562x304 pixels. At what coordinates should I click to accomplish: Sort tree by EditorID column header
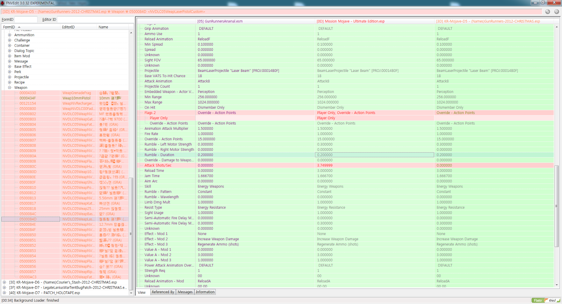(78, 27)
